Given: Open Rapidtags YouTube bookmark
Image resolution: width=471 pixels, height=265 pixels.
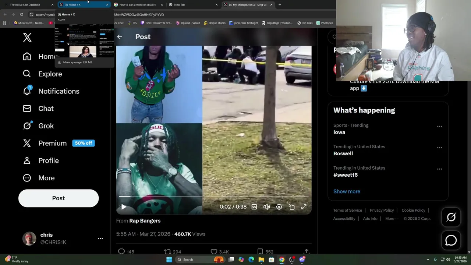Looking at the screenshot, I should tap(277, 23).
